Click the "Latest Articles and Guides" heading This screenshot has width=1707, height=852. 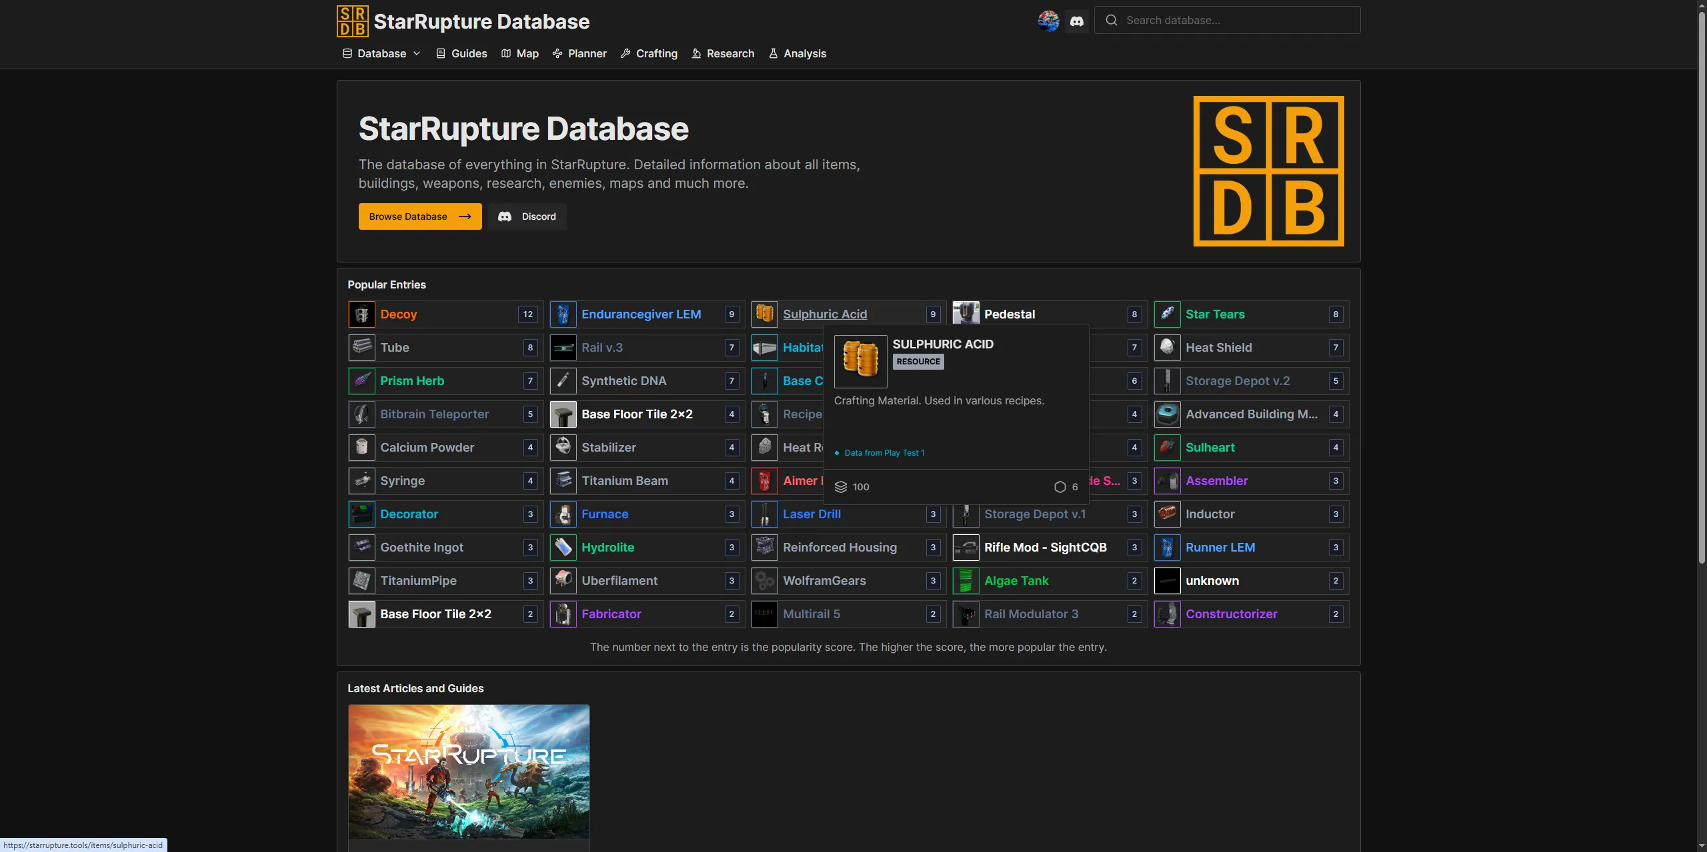click(x=415, y=688)
